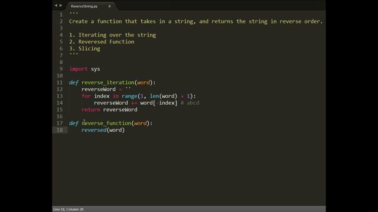The width and height of the screenshot is (378, 212).
Task: Click the 'Create a function' comment line
Action: coord(195,21)
